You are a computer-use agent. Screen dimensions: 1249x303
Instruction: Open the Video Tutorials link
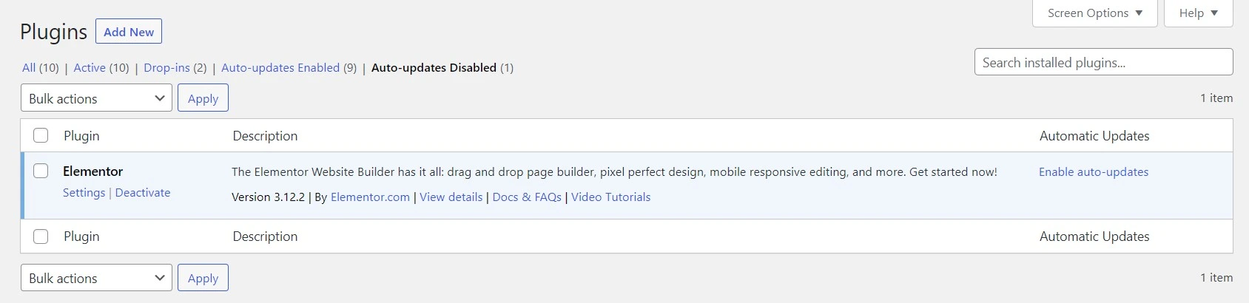[610, 197]
